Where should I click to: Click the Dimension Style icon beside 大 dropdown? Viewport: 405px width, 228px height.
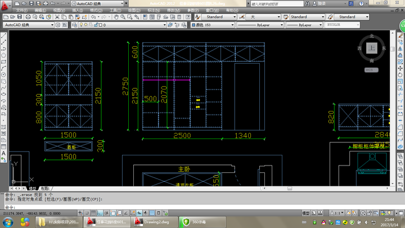(242, 17)
